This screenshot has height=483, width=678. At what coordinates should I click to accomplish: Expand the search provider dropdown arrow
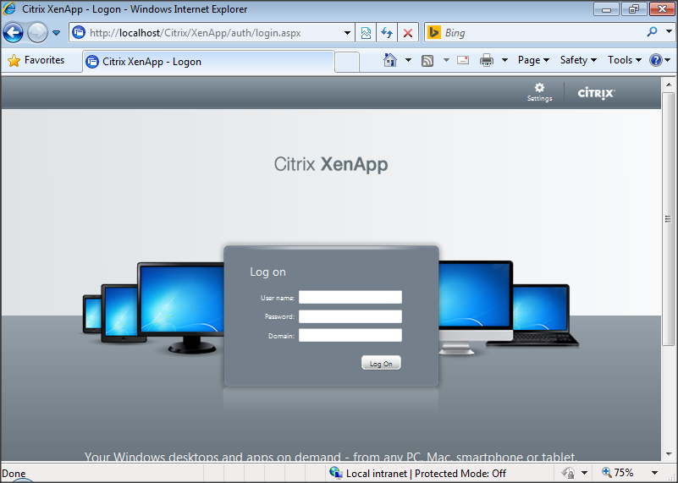(x=667, y=33)
